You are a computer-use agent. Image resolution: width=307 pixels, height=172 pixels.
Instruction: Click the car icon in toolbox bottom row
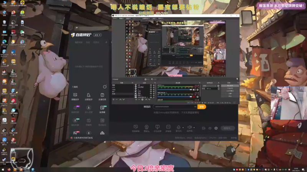102,133
